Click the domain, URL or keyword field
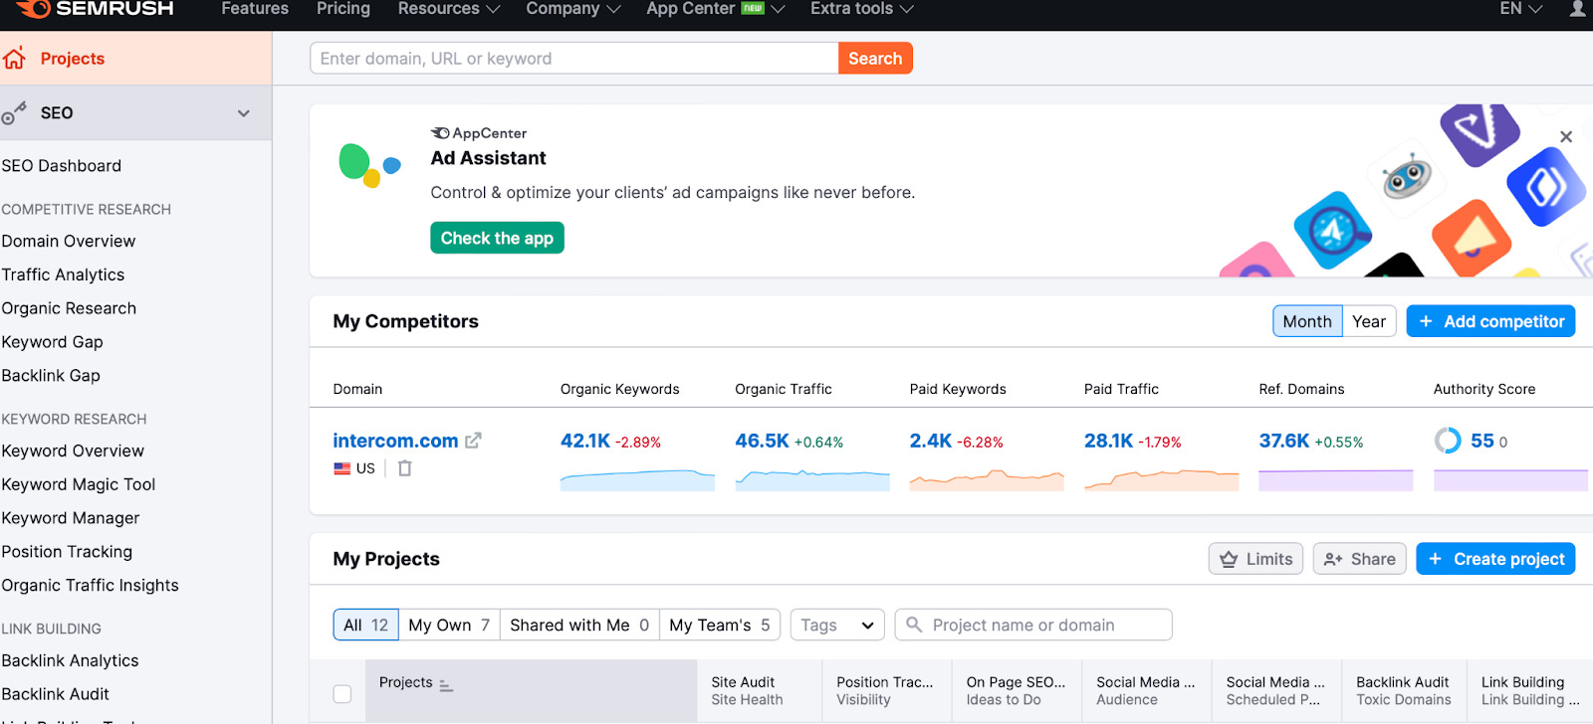The width and height of the screenshot is (1593, 724). (x=574, y=59)
